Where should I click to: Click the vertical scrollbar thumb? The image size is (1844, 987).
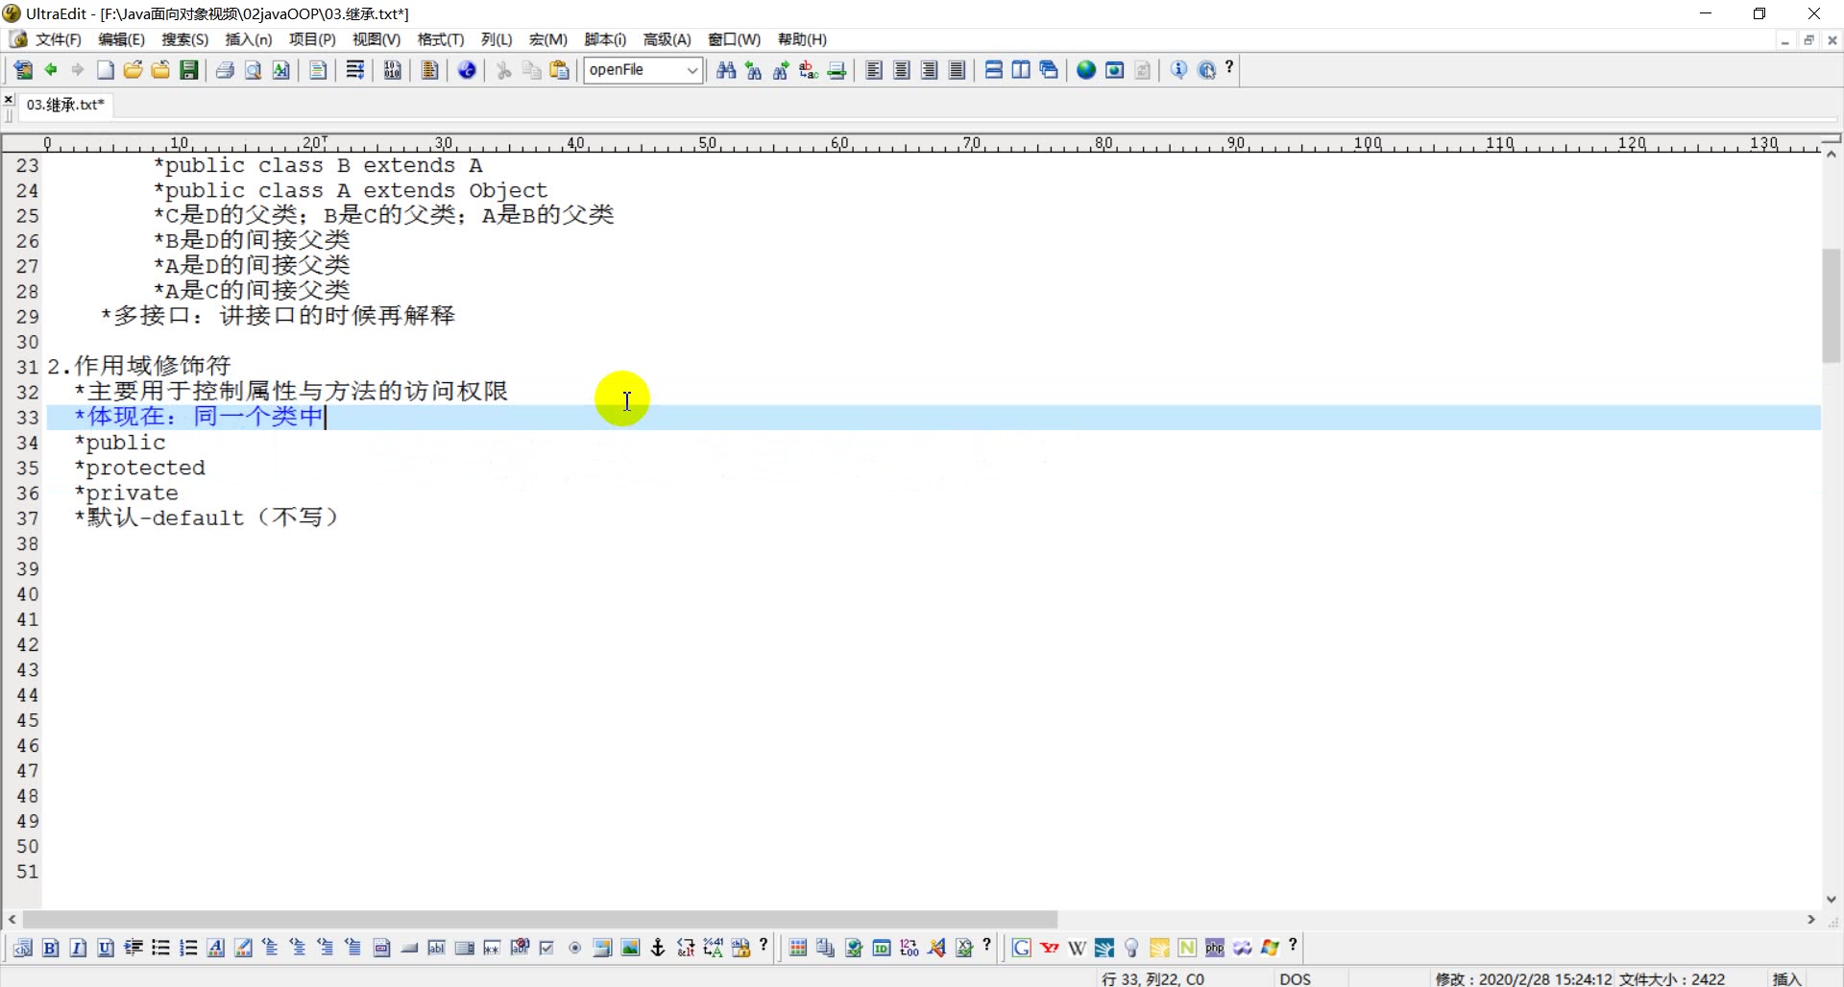point(1831,305)
